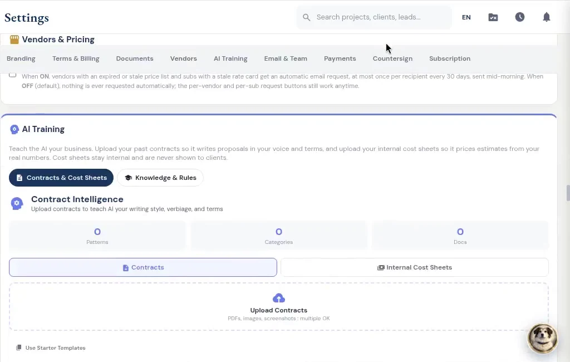Viewport: 570px width, 362px height.
Task: Open the Terms & Billing tab
Action: [76, 58]
